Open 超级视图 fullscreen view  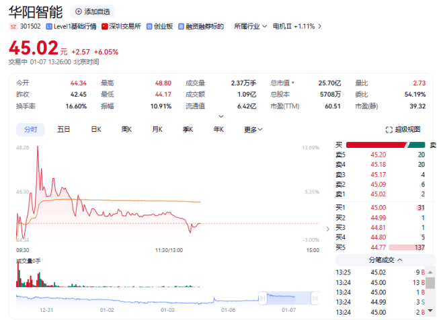point(403,129)
